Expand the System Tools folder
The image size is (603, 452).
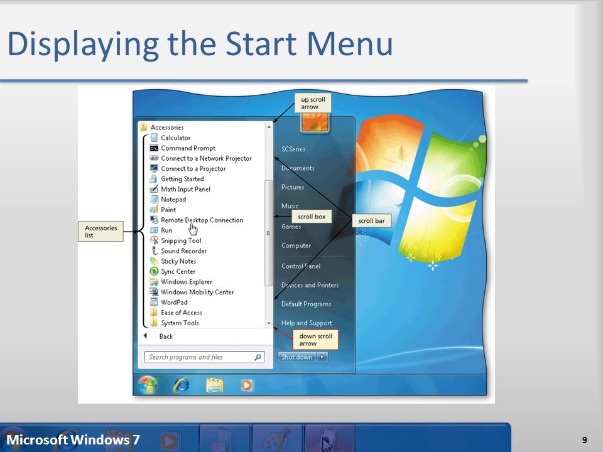(175, 323)
